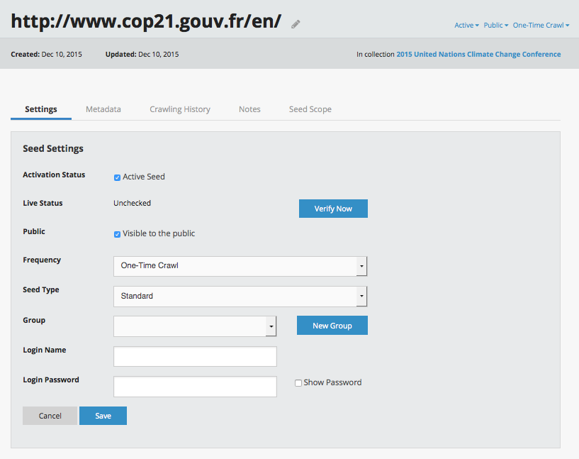Open the One-Time Crawl header menu
The image size is (579, 459).
tap(541, 26)
